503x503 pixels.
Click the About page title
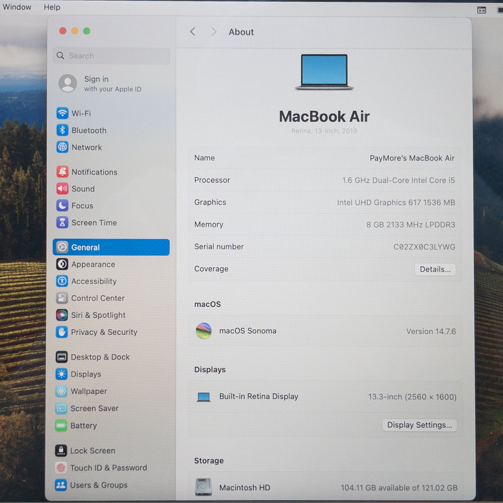[241, 32]
